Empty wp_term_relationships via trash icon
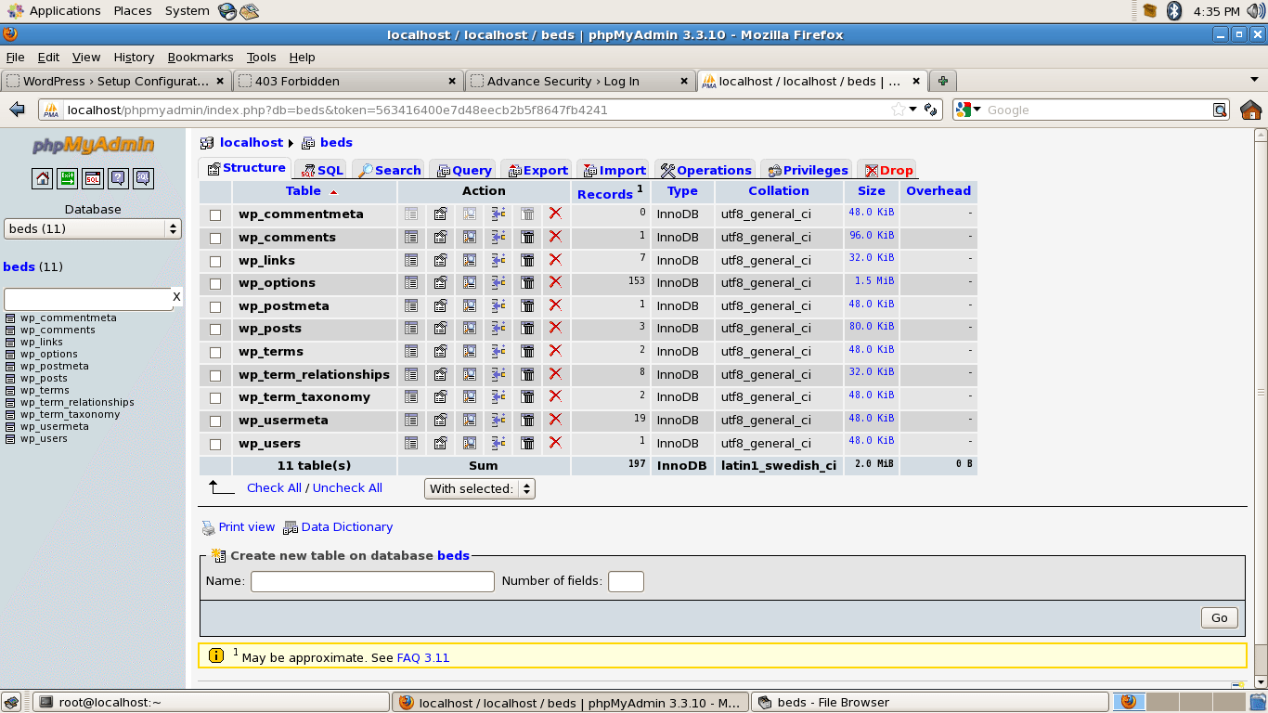 pos(527,374)
